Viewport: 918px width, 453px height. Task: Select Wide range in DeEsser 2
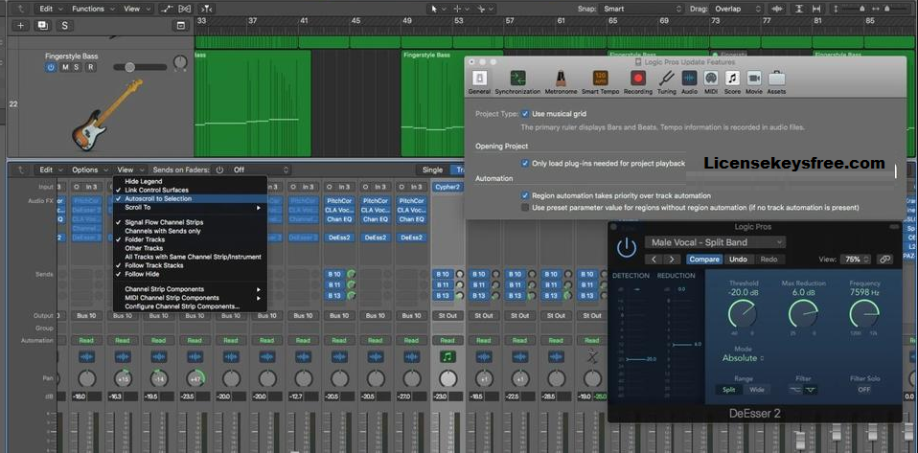756,389
